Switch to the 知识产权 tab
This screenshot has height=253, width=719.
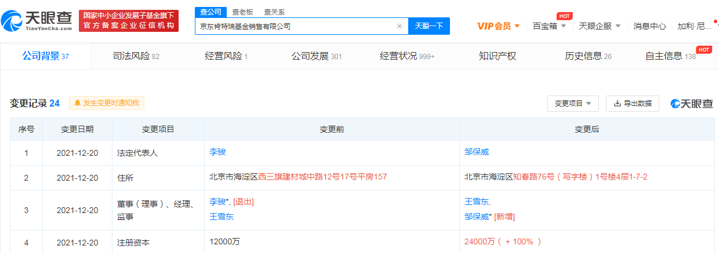[x=498, y=56]
